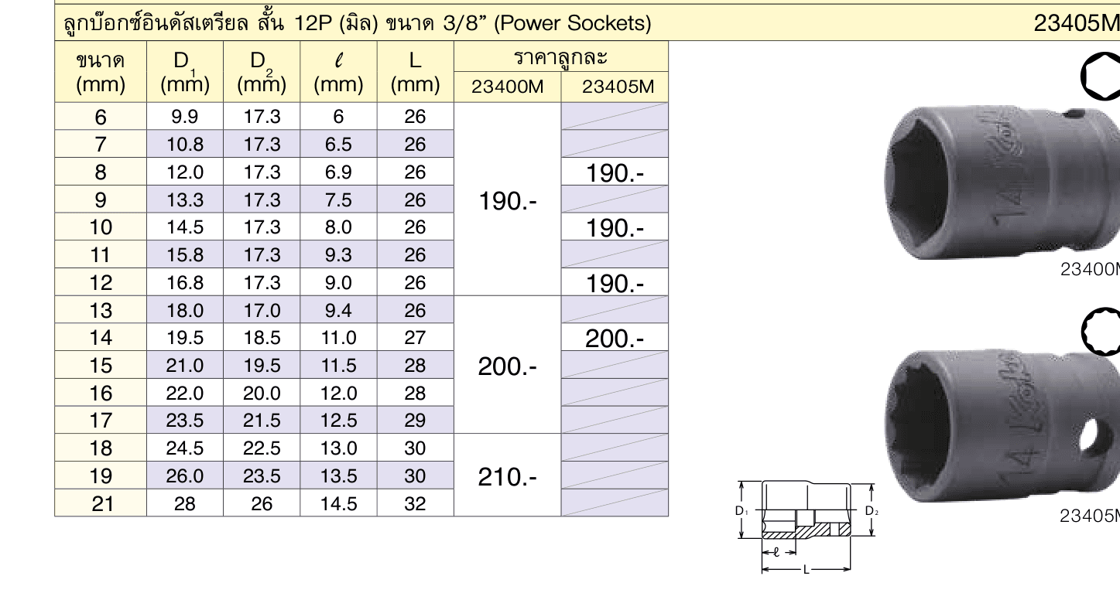
Task: Select size 13 in the size column
Action: pyautogui.click(x=101, y=310)
